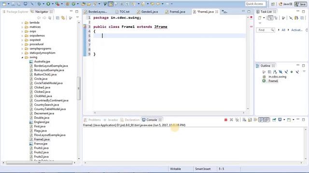Select Frame1 class in Outline

coord(273,81)
